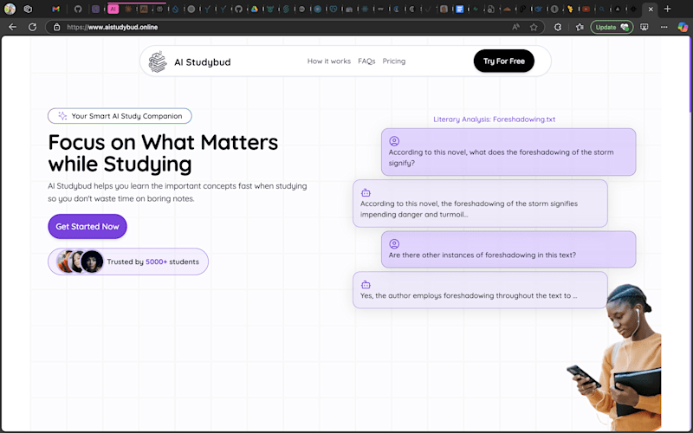
Task: Click the Get Started Now button
Action: (87, 226)
